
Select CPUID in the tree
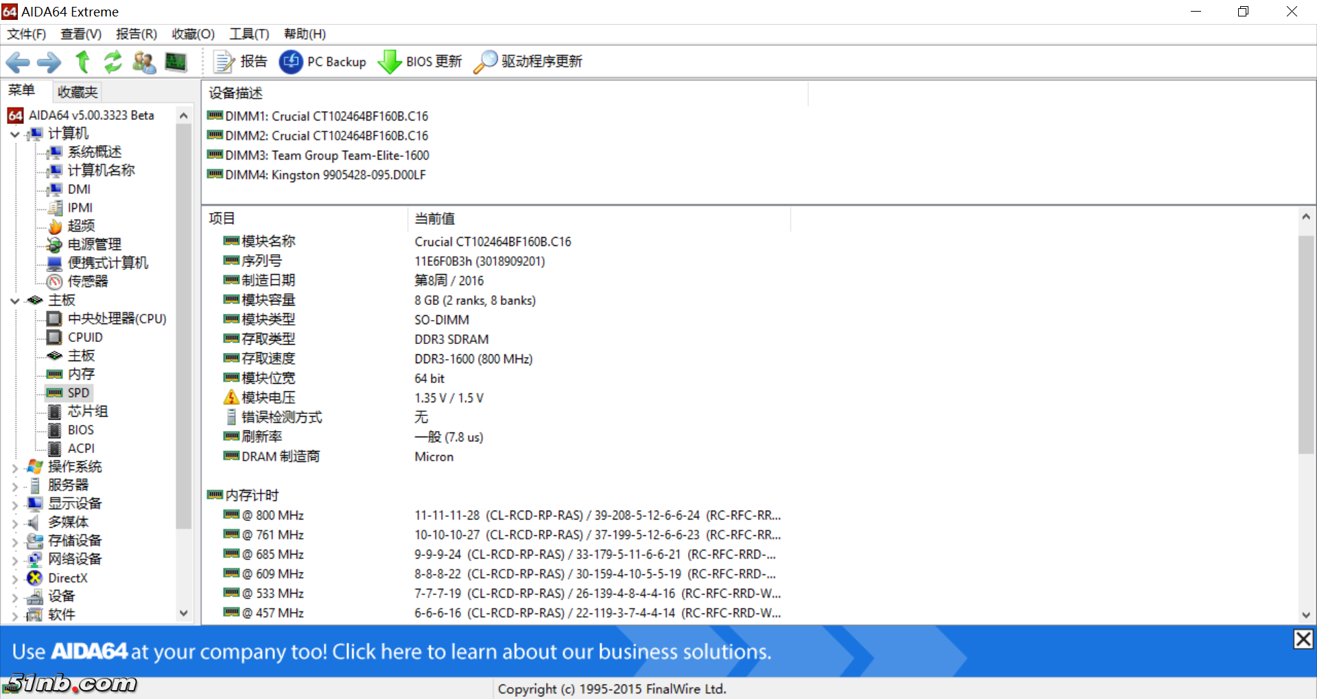(x=85, y=337)
